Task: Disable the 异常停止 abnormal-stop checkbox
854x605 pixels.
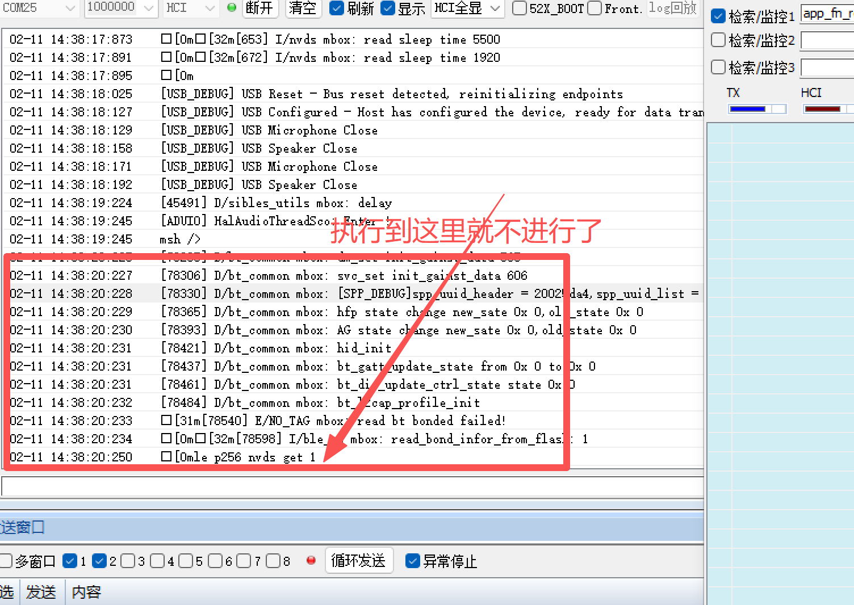Action: [x=412, y=561]
